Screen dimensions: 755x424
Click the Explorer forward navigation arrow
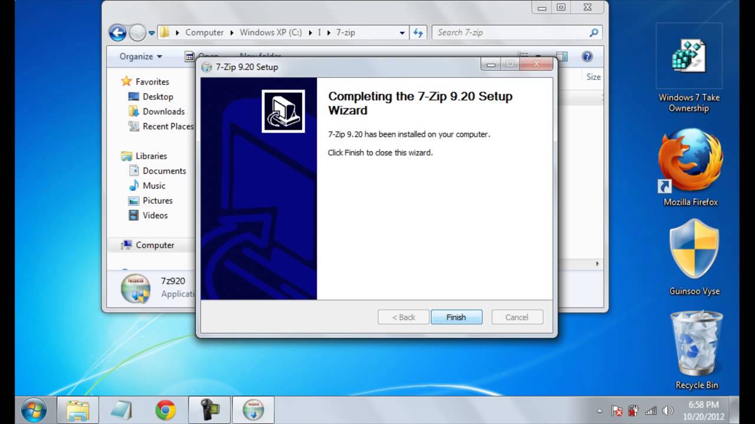[x=137, y=32]
